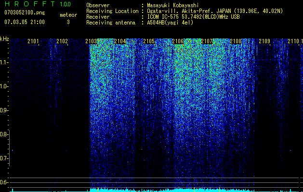Click the A504HB(yagi 4el) antenna text
Screen dimensions: 303x192
(x=170, y=23)
